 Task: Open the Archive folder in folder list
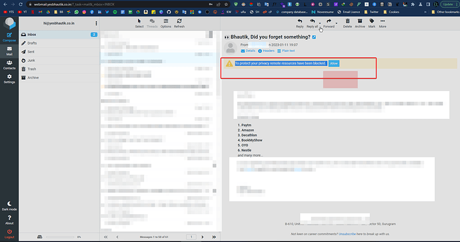coord(59,78)
